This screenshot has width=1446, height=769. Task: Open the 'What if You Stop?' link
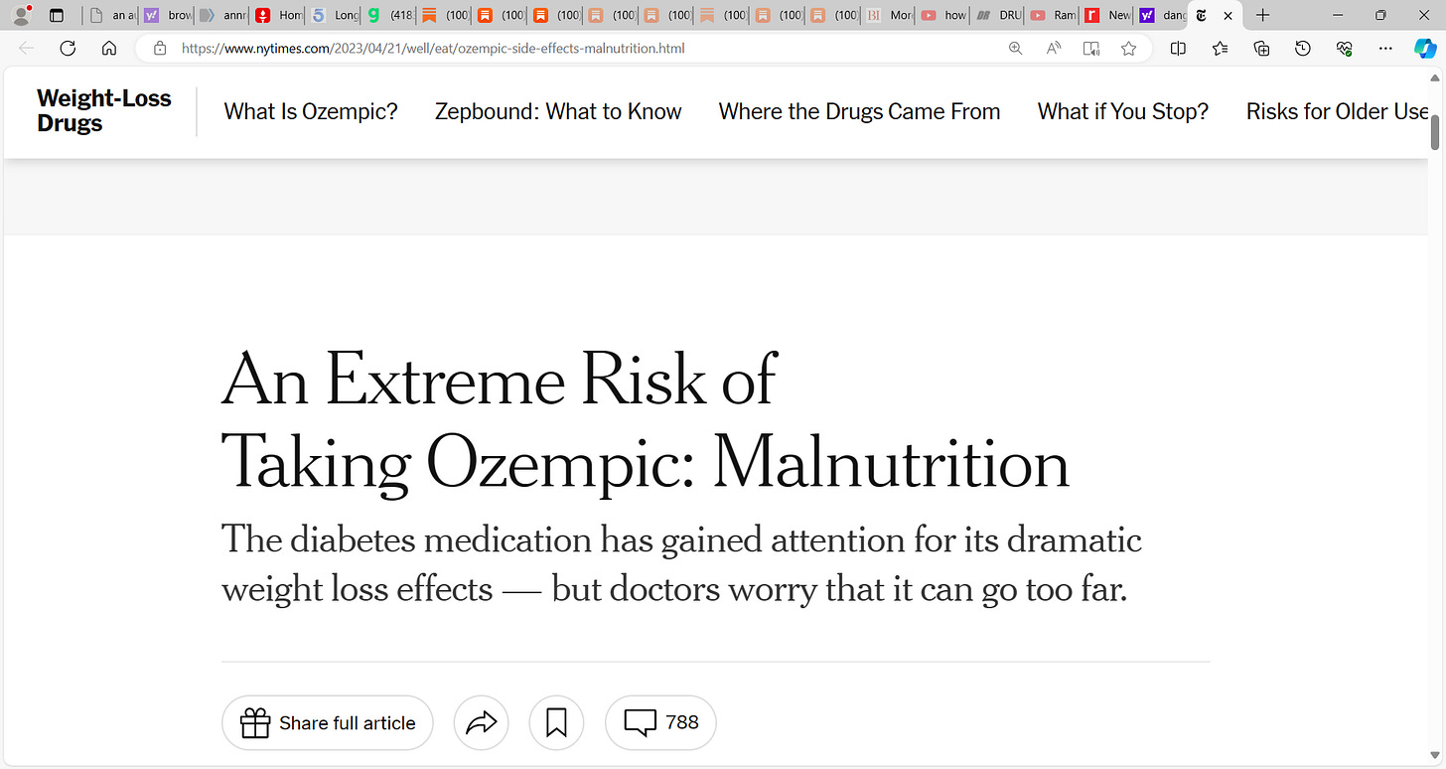1123,111
